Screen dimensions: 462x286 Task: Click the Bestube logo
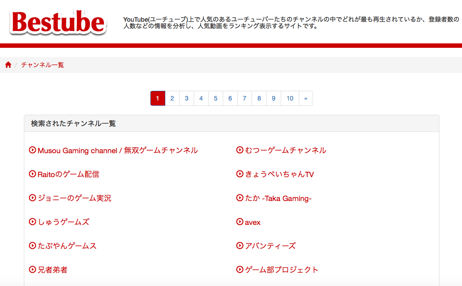[57, 21]
